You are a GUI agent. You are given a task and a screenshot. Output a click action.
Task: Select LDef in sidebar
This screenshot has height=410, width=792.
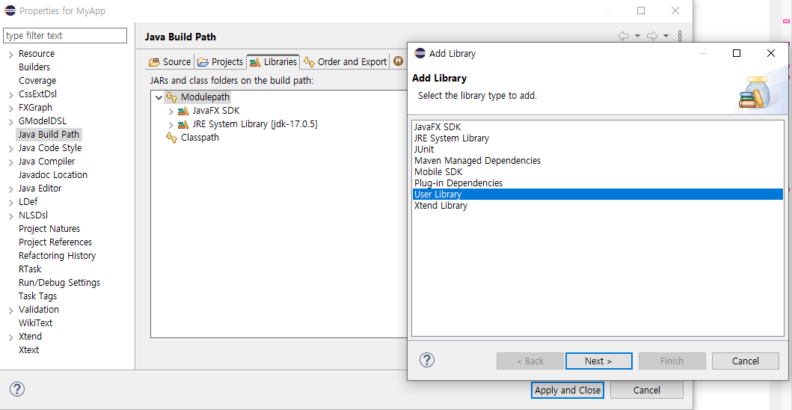28,202
